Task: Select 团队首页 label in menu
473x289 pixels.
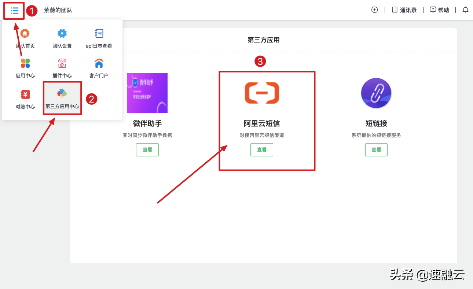Action: click(x=25, y=46)
